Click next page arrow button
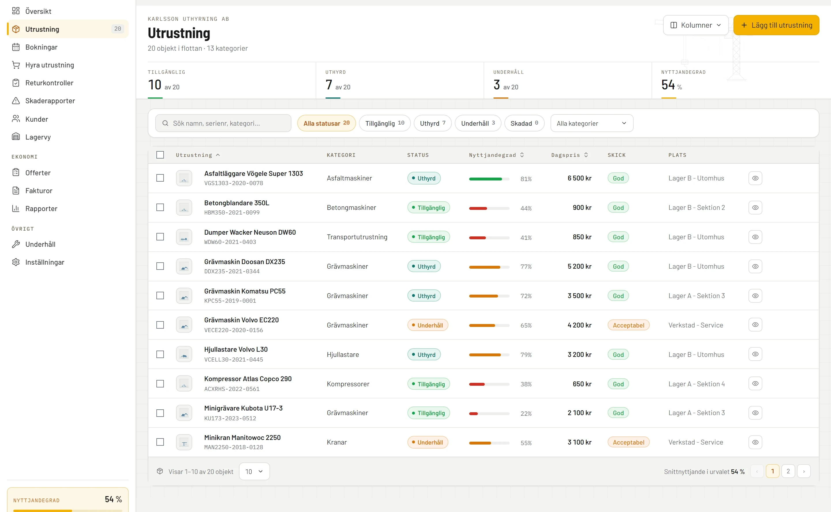This screenshot has height=512, width=831. 804,471
